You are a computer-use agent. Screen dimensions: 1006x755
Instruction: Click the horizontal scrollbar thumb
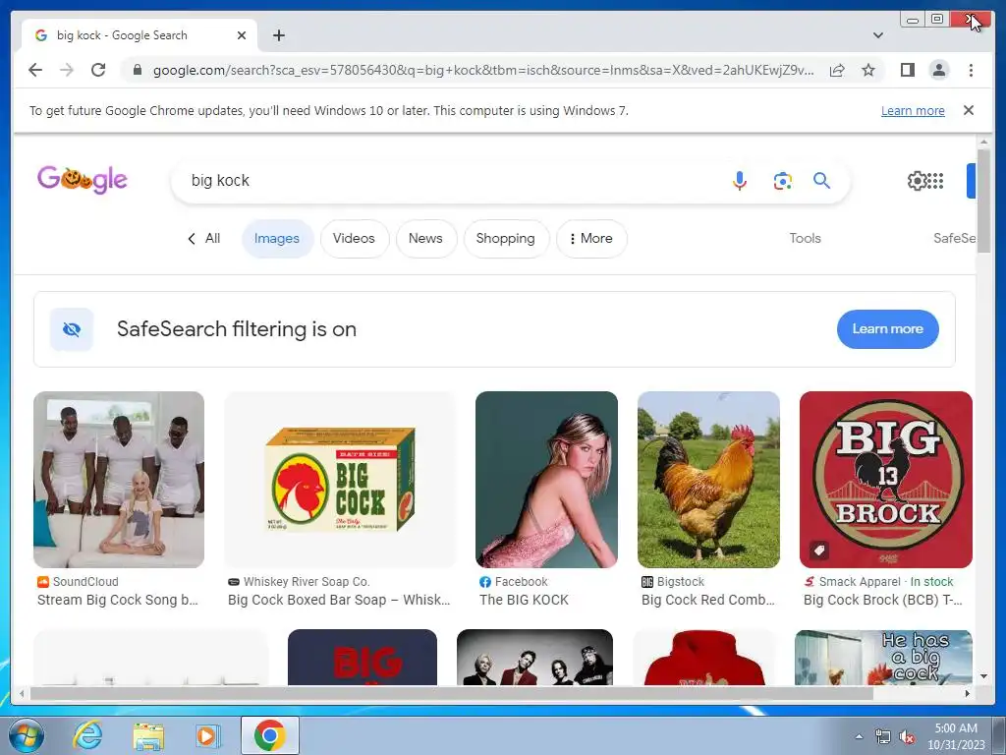(x=452, y=693)
